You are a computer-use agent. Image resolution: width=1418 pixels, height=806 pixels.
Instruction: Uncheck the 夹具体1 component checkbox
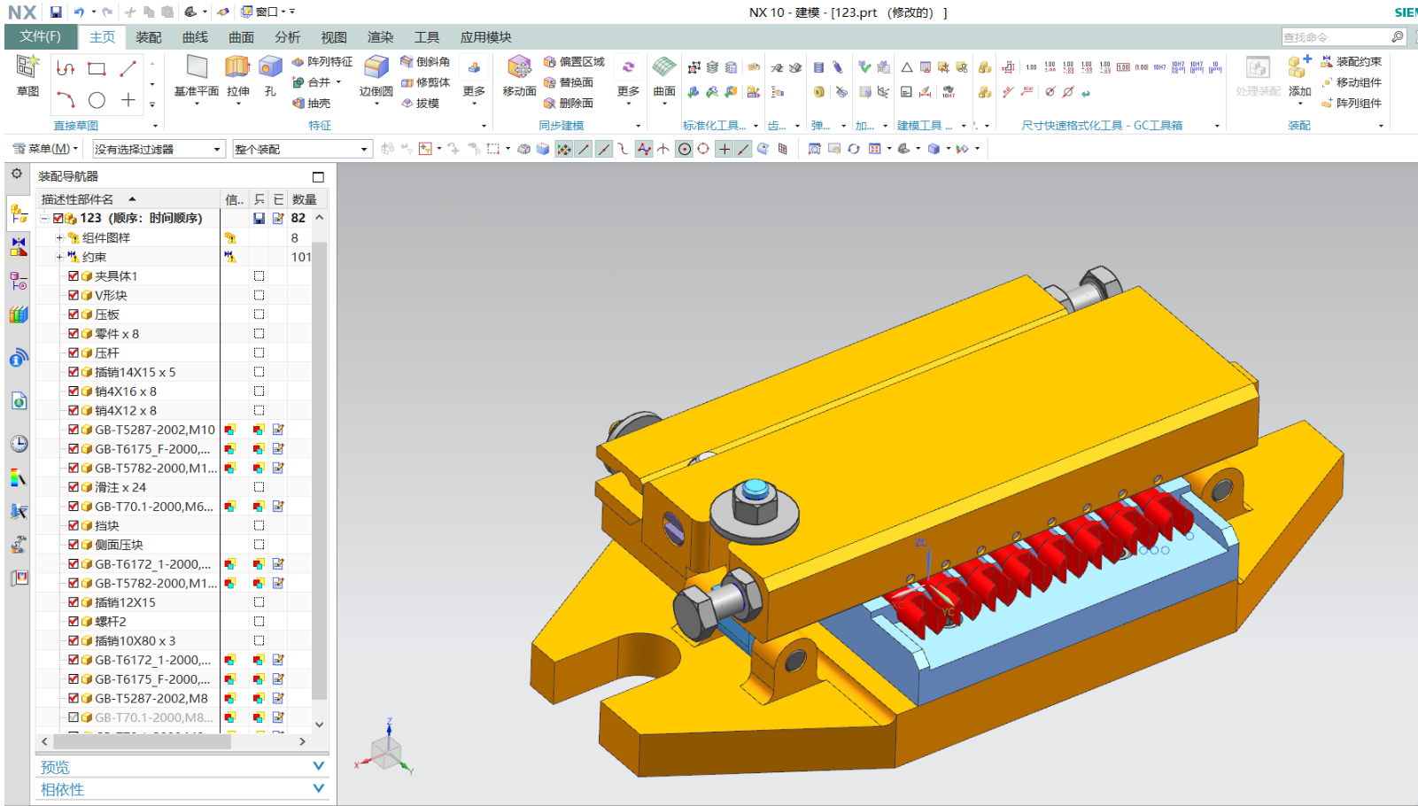pyautogui.click(x=74, y=276)
